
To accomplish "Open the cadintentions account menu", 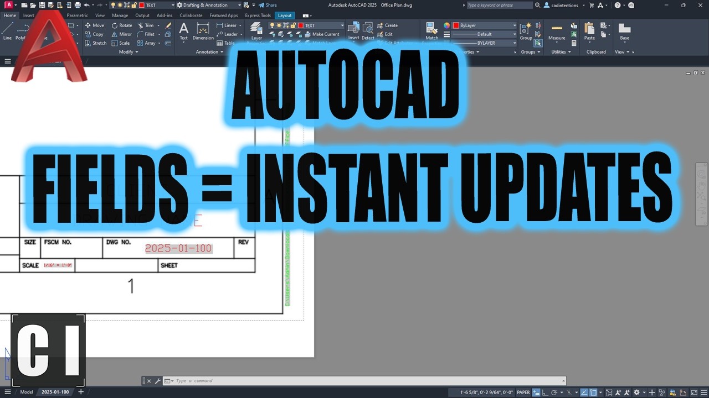I will coord(563,5).
